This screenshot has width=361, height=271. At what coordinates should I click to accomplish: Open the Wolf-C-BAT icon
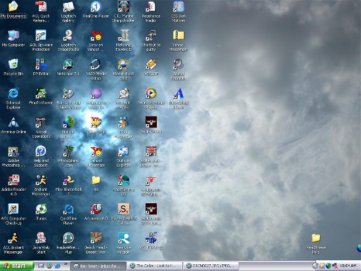[x=151, y=122]
